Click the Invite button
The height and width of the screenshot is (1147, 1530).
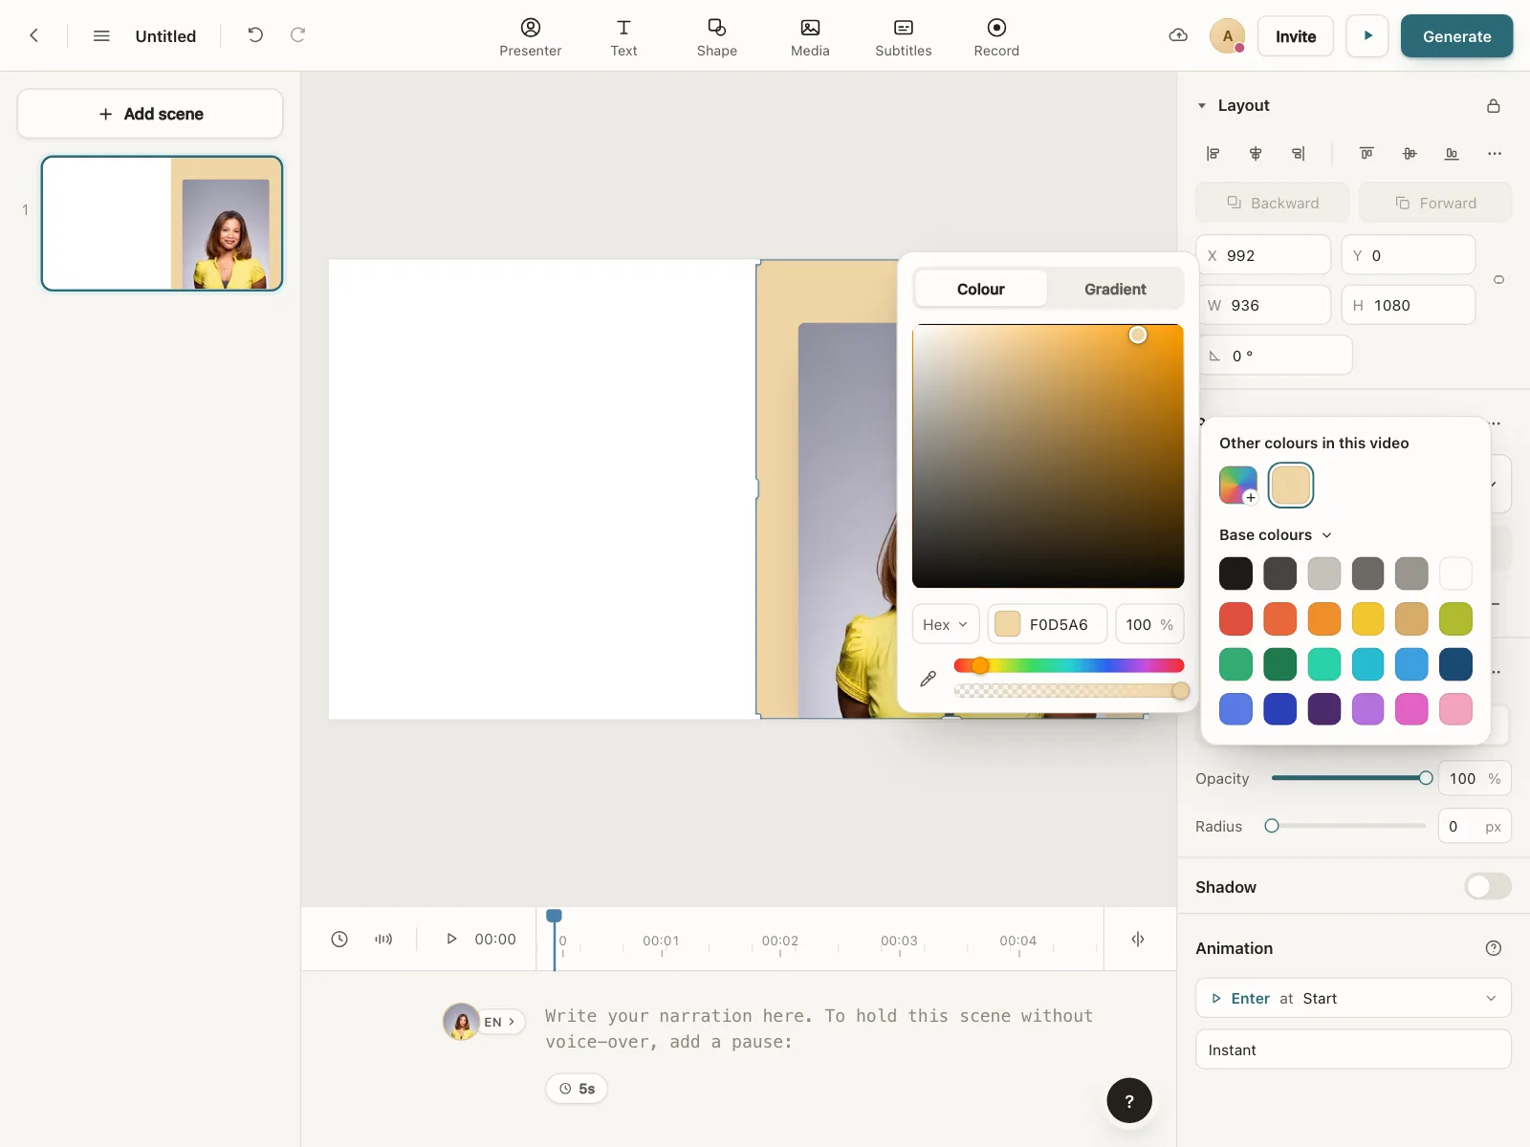1296,36
